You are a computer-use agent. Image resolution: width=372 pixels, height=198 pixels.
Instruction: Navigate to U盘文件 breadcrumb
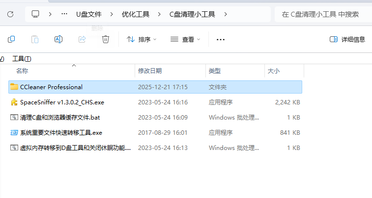(x=89, y=14)
